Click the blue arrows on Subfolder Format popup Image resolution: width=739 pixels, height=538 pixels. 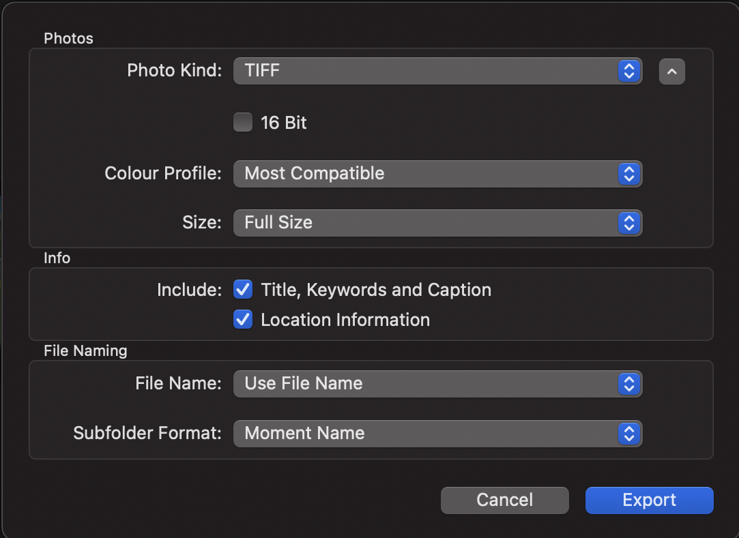(628, 434)
